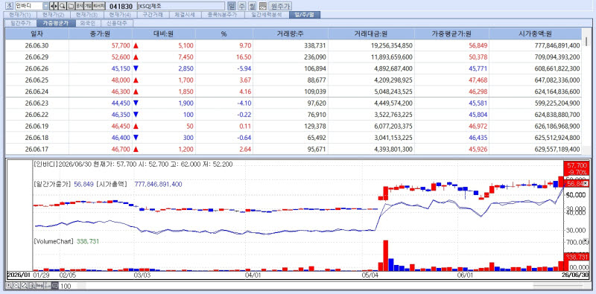Select the 일/주/월 tab
This screenshot has width=596, height=294.
(x=305, y=15)
